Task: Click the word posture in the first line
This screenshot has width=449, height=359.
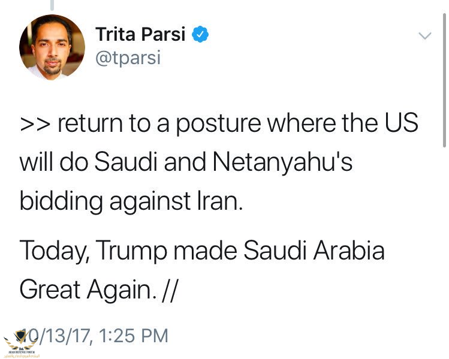Action: click(x=218, y=123)
